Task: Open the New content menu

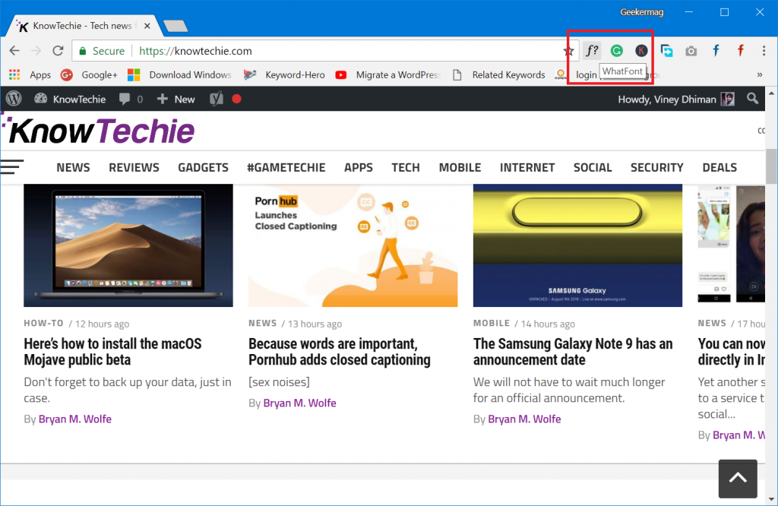Action: click(x=176, y=100)
